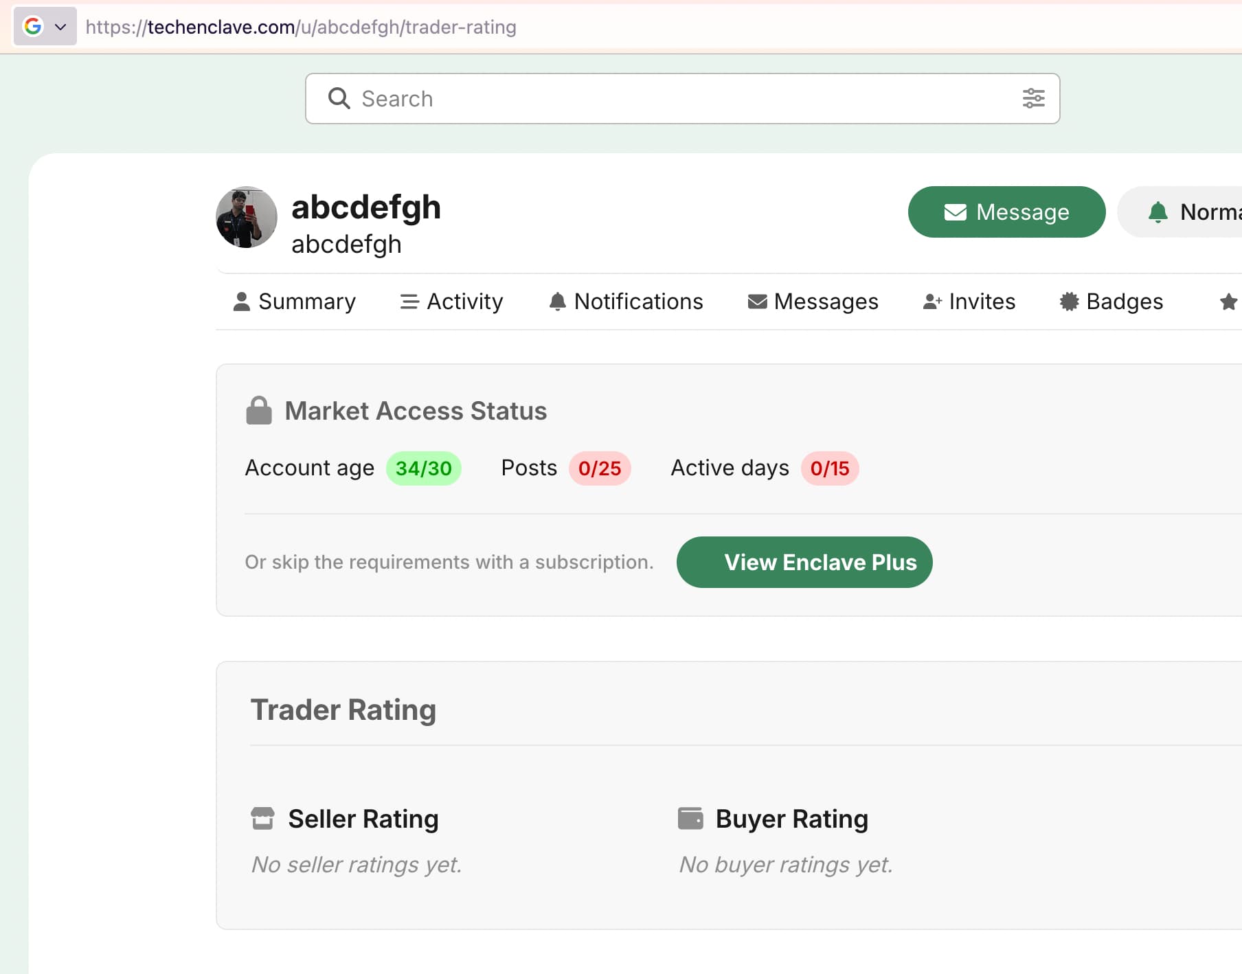The width and height of the screenshot is (1242, 974).
Task: Click the techenclave URL in address bar
Action: pos(301,27)
